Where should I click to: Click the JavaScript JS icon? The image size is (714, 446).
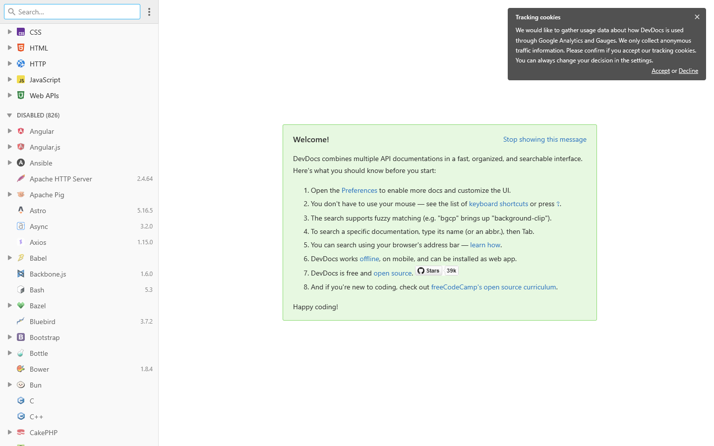(x=21, y=80)
